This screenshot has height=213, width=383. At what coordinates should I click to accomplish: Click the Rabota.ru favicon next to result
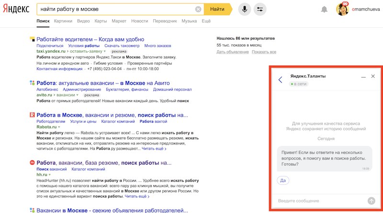(32, 115)
